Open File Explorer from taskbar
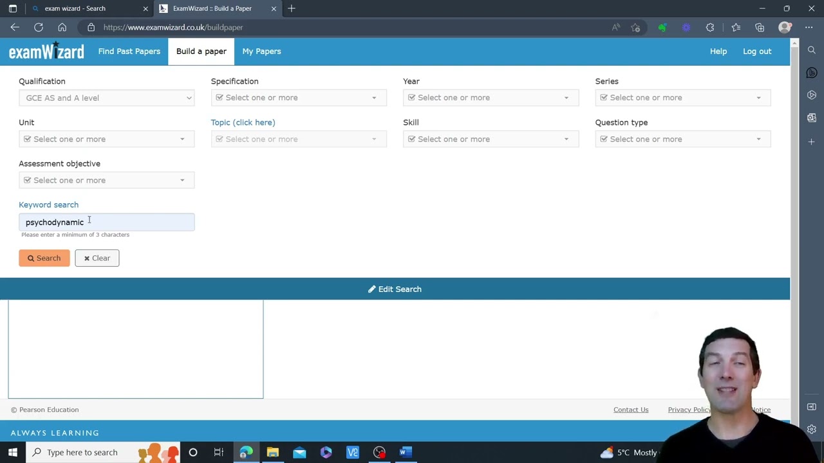824x463 pixels. (272, 453)
